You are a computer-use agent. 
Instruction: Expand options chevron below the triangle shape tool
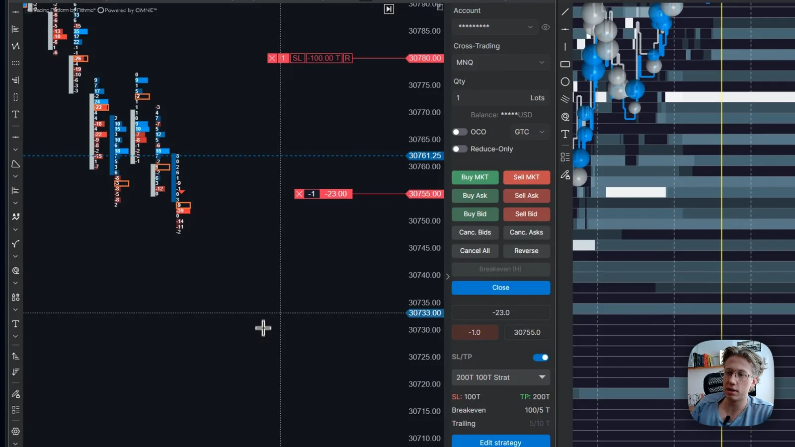pyautogui.click(x=15, y=176)
